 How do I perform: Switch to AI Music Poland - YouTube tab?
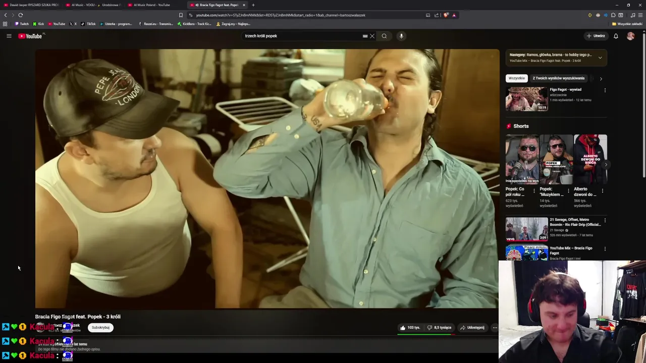(155, 5)
